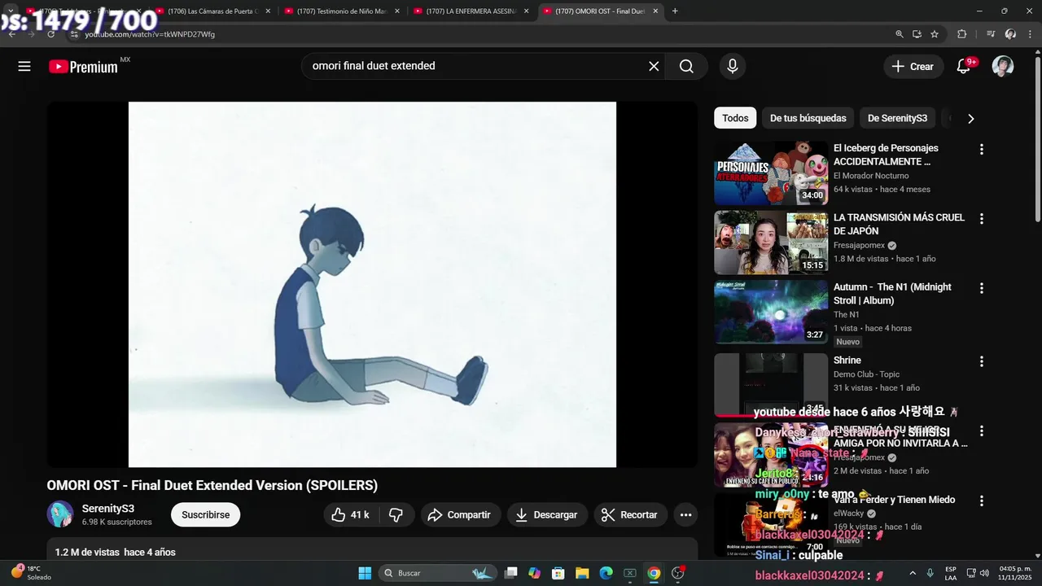Clear the search box with the X

pyautogui.click(x=654, y=67)
